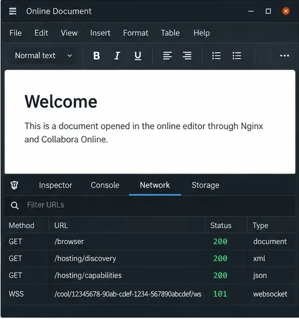Select the /cool/...abcdef/ws websocket URL
Viewport: 299px width, 319px height.
[x=127, y=294]
